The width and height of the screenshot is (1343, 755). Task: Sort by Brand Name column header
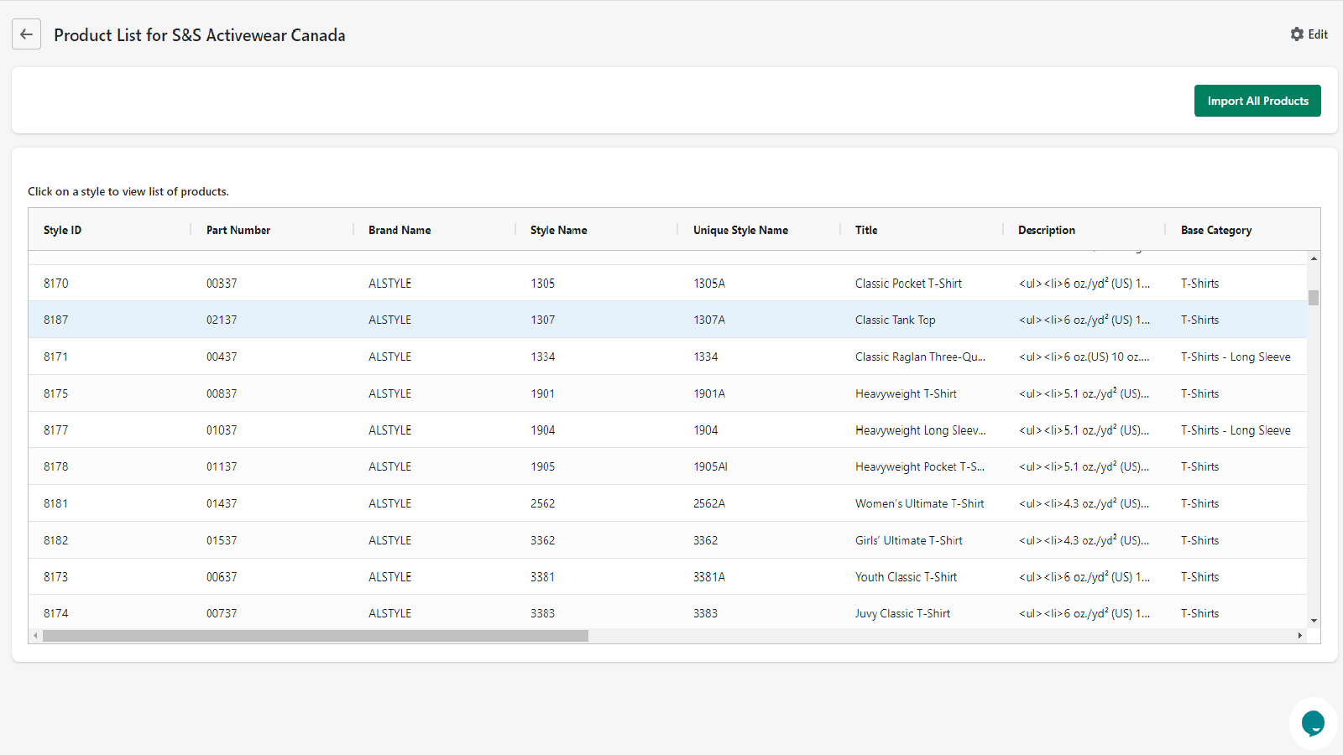400,230
